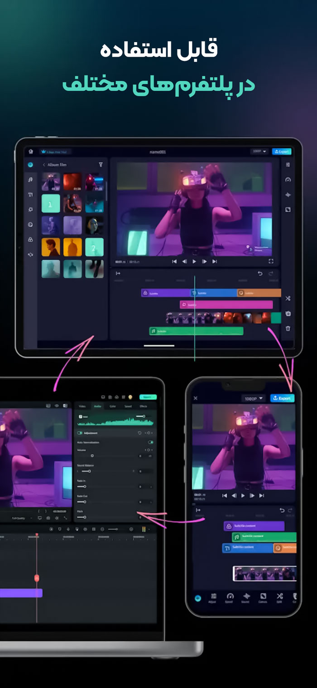Image resolution: width=317 pixels, height=688 pixels.
Task: Click the Export button on the tablet
Action: click(281, 152)
